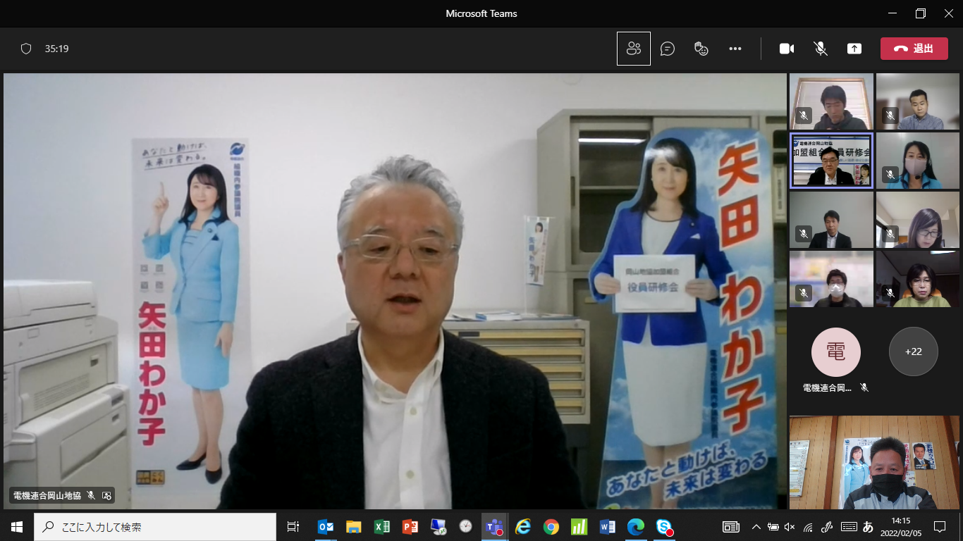Open the reactions and raise hand icon
Image resolution: width=963 pixels, height=541 pixels.
(701, 49)
